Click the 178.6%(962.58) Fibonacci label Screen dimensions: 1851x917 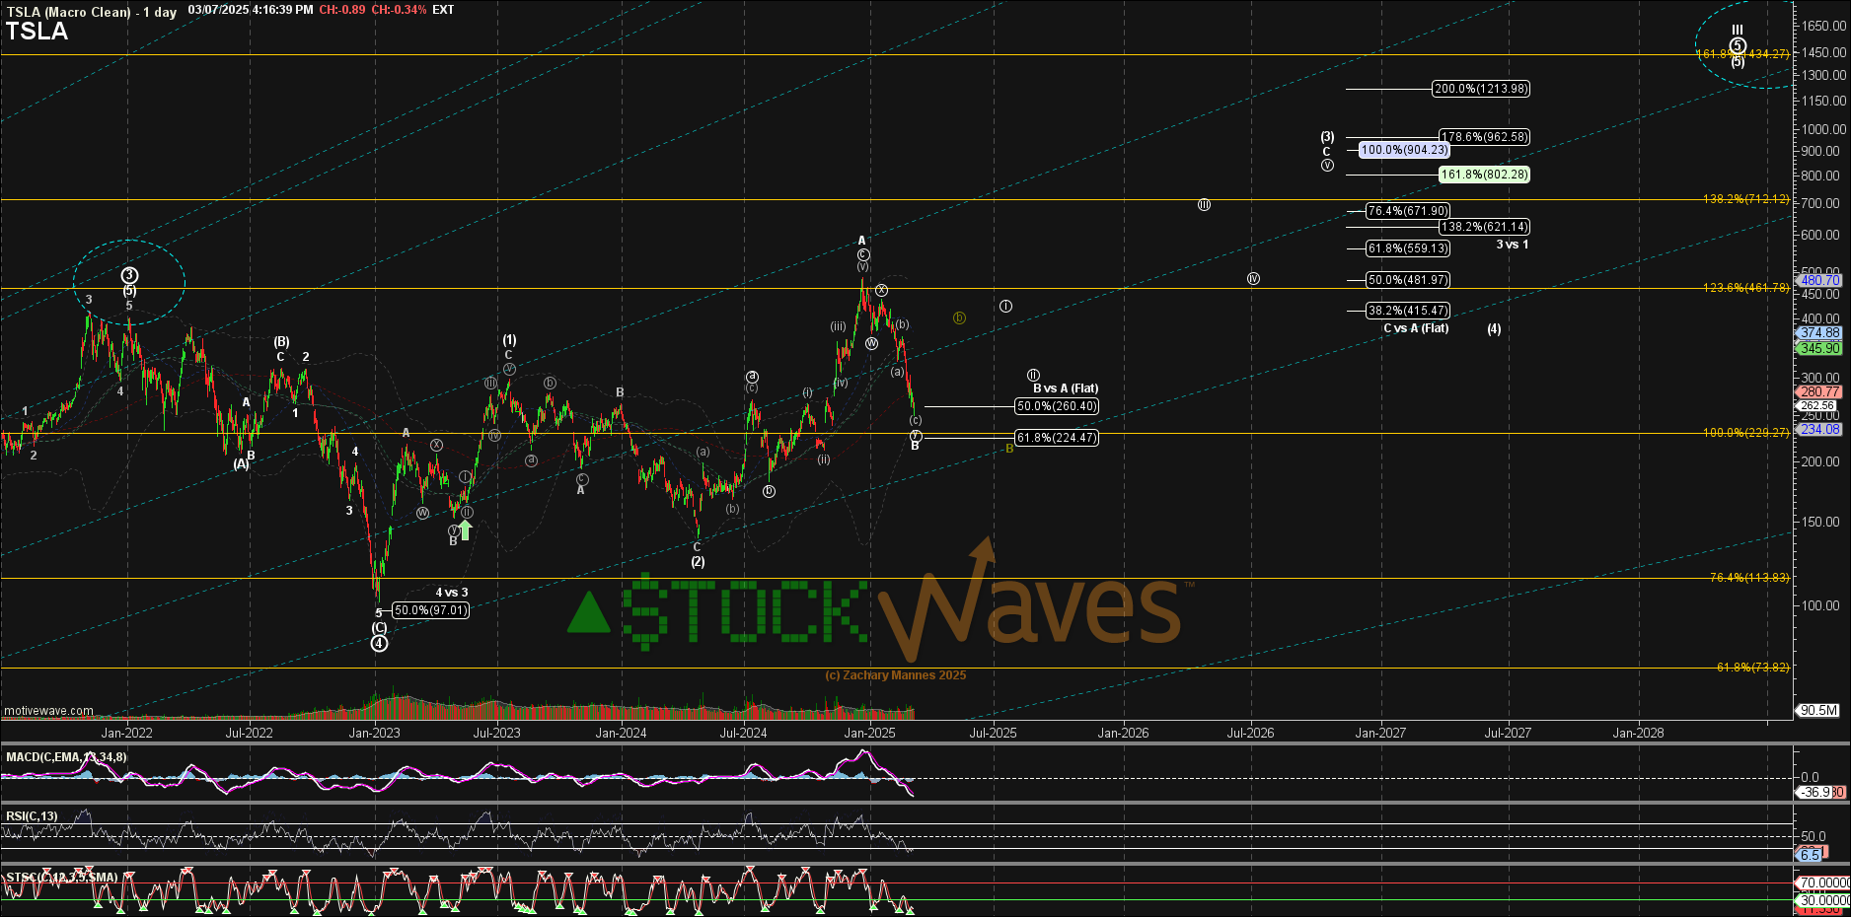(1484, 137)
